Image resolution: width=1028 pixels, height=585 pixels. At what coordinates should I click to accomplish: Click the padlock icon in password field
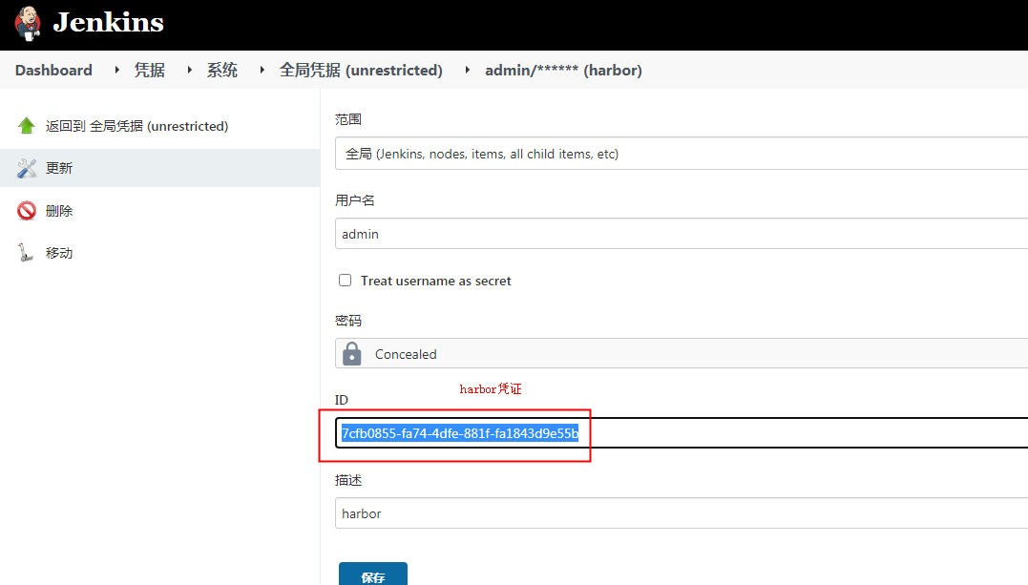coord(352,353)
